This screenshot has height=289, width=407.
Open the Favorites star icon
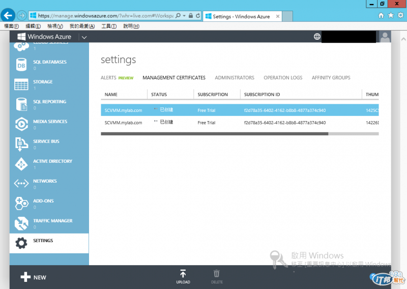click(x=391, y=16)
